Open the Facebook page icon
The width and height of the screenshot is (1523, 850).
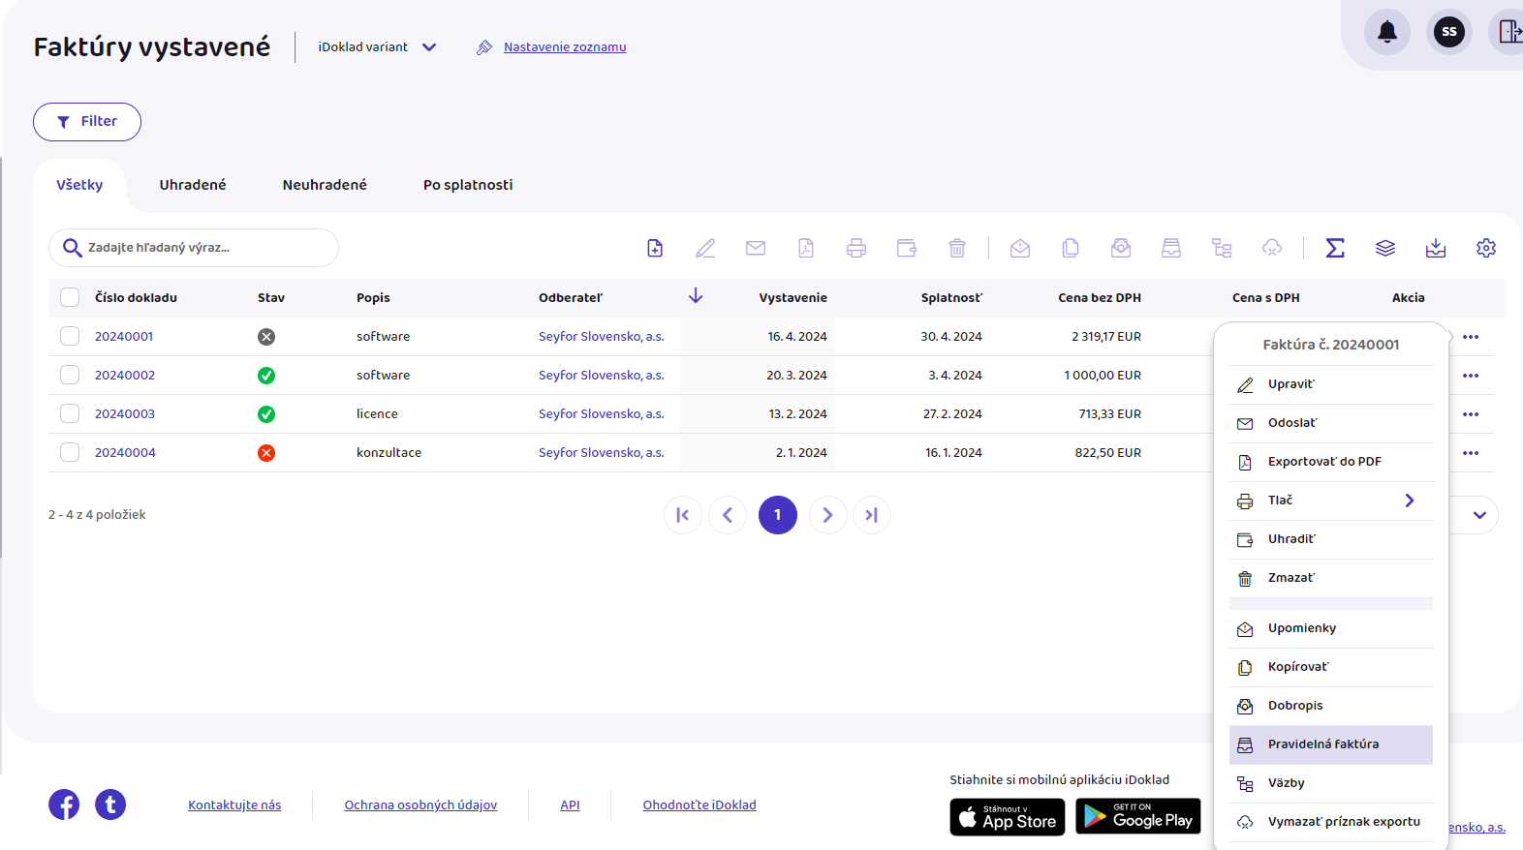[x=64, y=804]
